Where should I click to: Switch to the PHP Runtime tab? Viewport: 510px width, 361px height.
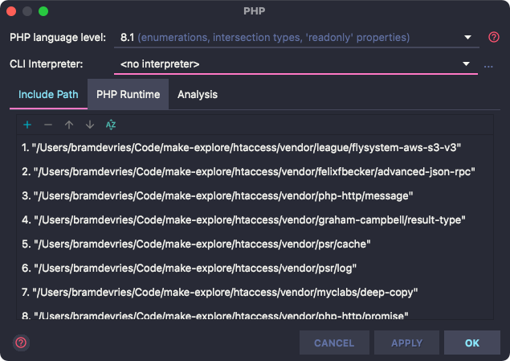click(x=129, y=94)
